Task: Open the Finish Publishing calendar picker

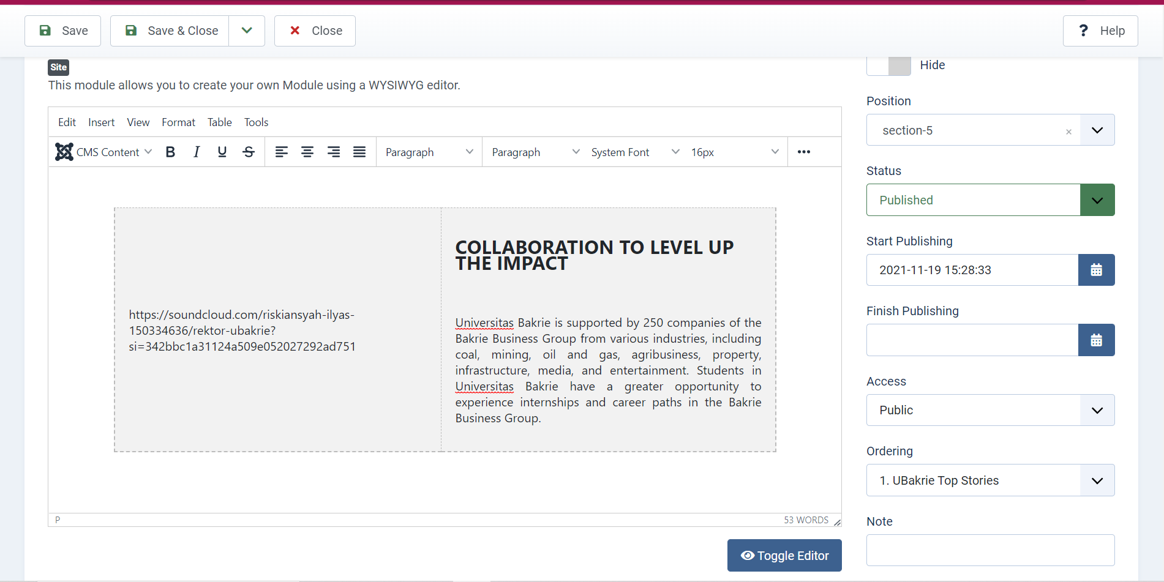Action: 1097,340
